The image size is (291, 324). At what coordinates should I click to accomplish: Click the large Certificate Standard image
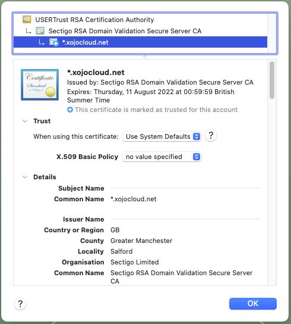pos(40,85)
